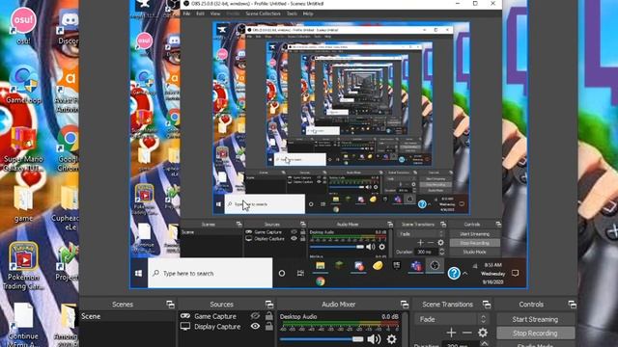618x347 pixels.
Task: Click the monitor icon beside Display Capture in outer Sources
Action: pyautogui.click(x=184, y=326)
